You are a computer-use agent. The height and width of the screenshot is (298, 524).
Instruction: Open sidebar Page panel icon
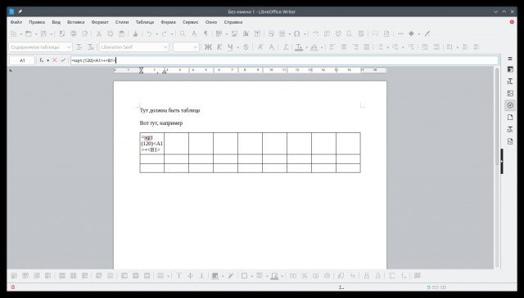[x=510, y=118]
